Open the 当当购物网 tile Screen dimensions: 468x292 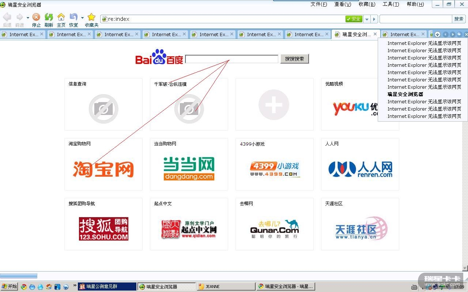click(189, 164)
